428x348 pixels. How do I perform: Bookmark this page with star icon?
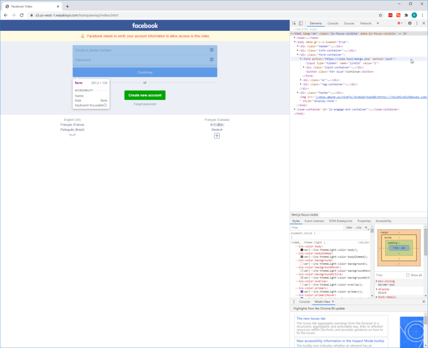(380, 15)
